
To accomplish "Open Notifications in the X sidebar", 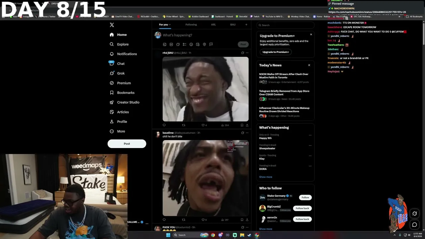I will (x=123, y=54).
